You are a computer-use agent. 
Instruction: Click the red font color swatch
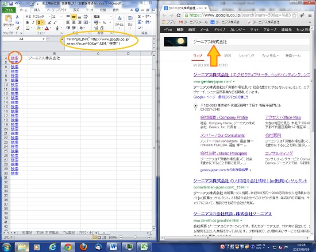pyautogui.click(x=47, y=28)
